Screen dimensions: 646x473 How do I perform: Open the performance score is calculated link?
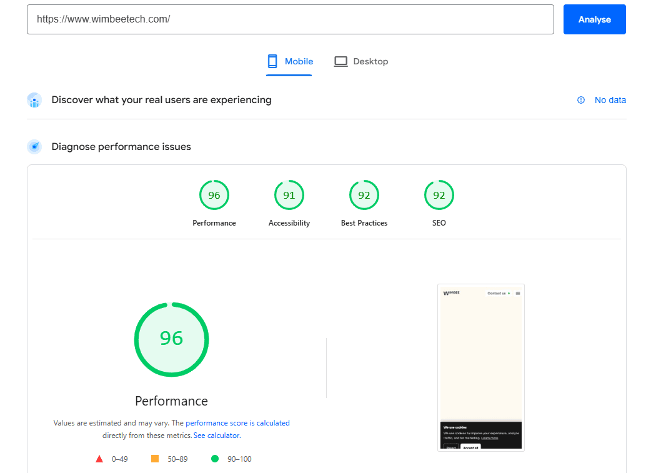point(237,422)
